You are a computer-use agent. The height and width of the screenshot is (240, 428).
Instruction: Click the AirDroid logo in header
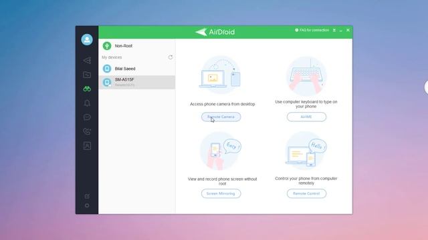click(x=215, y=32)
